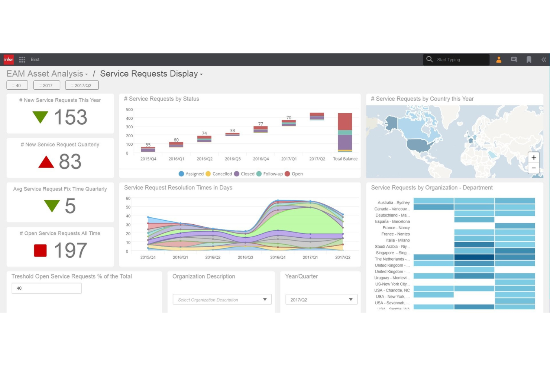Click the Saudi Arabia - Riy... row label
The height and width of the screenshot is (366, 550).
click(392, 247)
